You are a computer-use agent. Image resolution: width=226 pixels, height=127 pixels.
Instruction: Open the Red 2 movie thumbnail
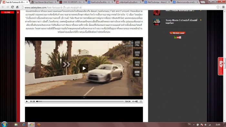pos(157,13)
